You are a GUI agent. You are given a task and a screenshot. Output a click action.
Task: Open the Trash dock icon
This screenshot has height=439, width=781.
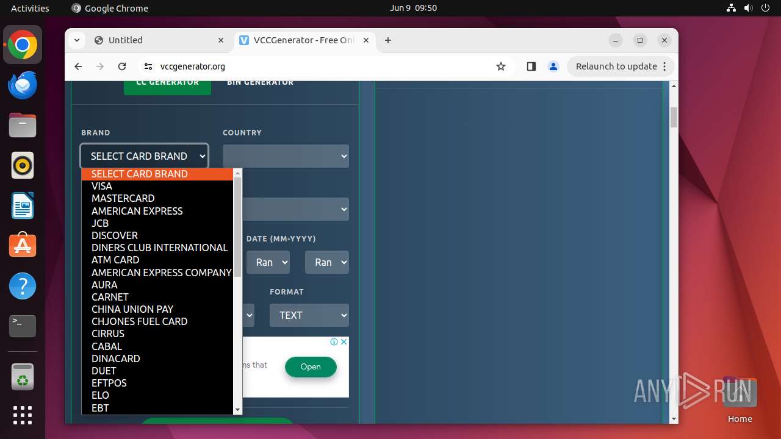(23, 377)
